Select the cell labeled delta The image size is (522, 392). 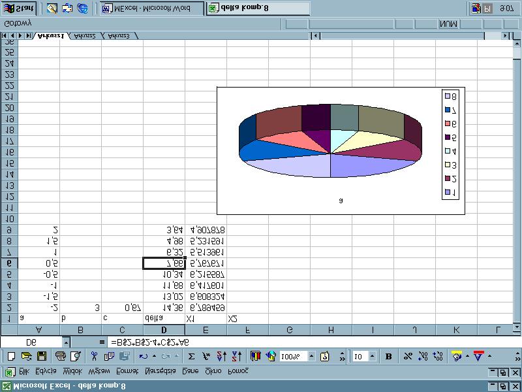[x=164, y=318]
